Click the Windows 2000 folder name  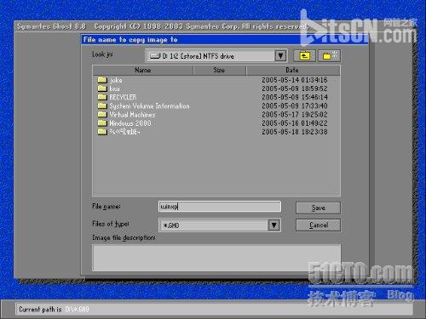[x=130, y=123]
